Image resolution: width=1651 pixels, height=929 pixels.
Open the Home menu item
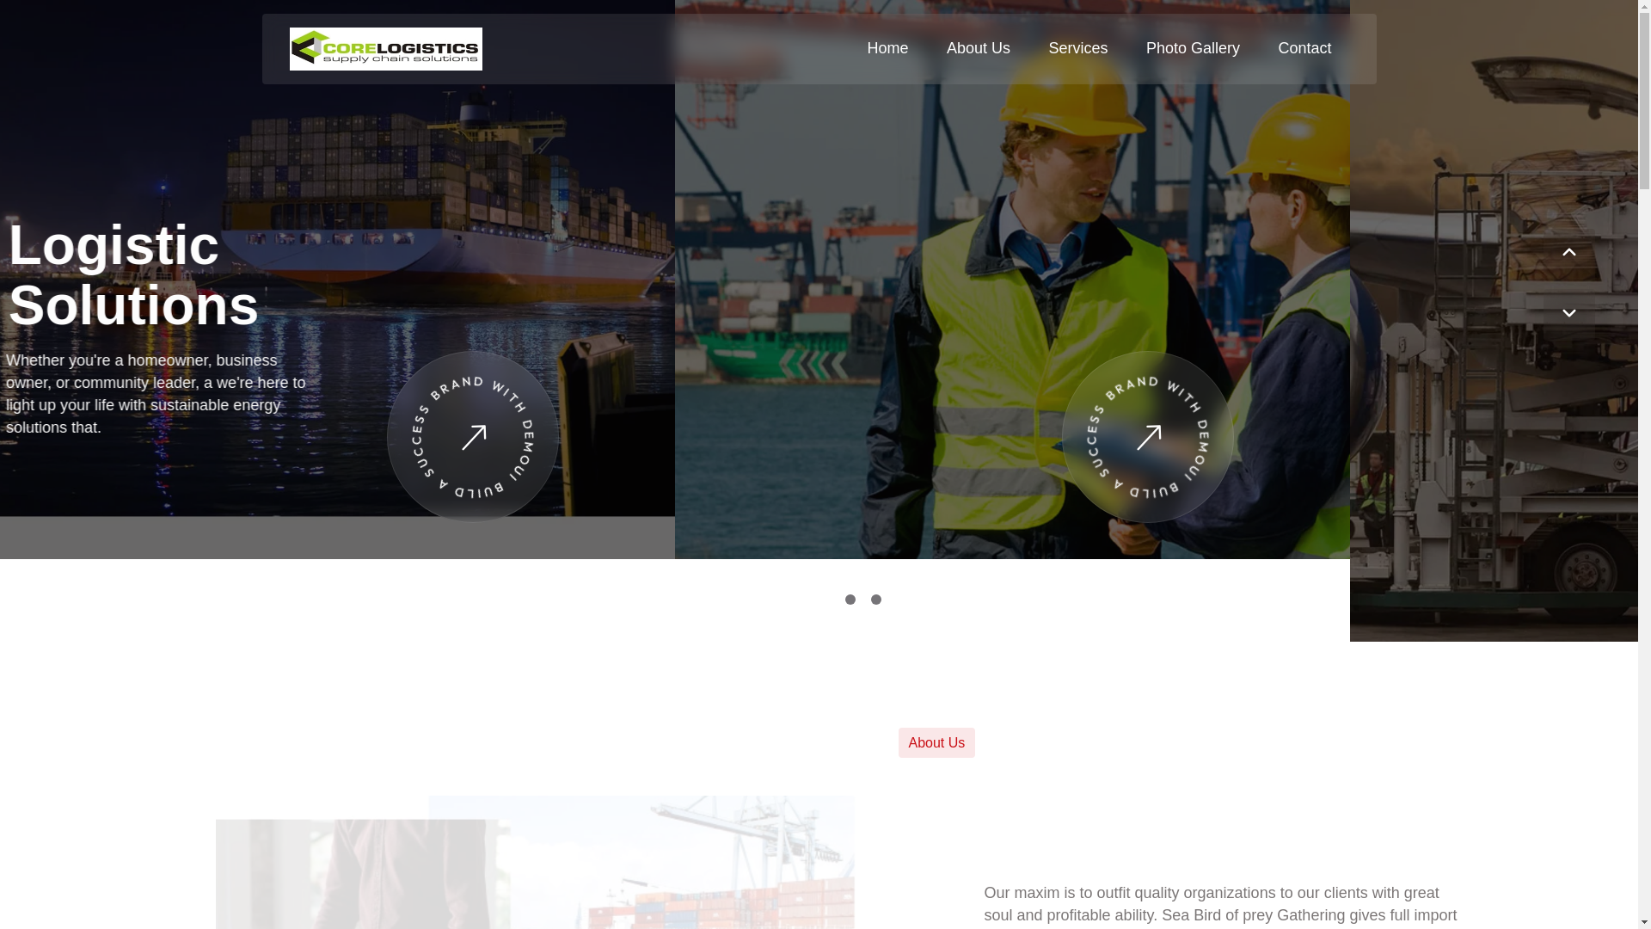887,48
